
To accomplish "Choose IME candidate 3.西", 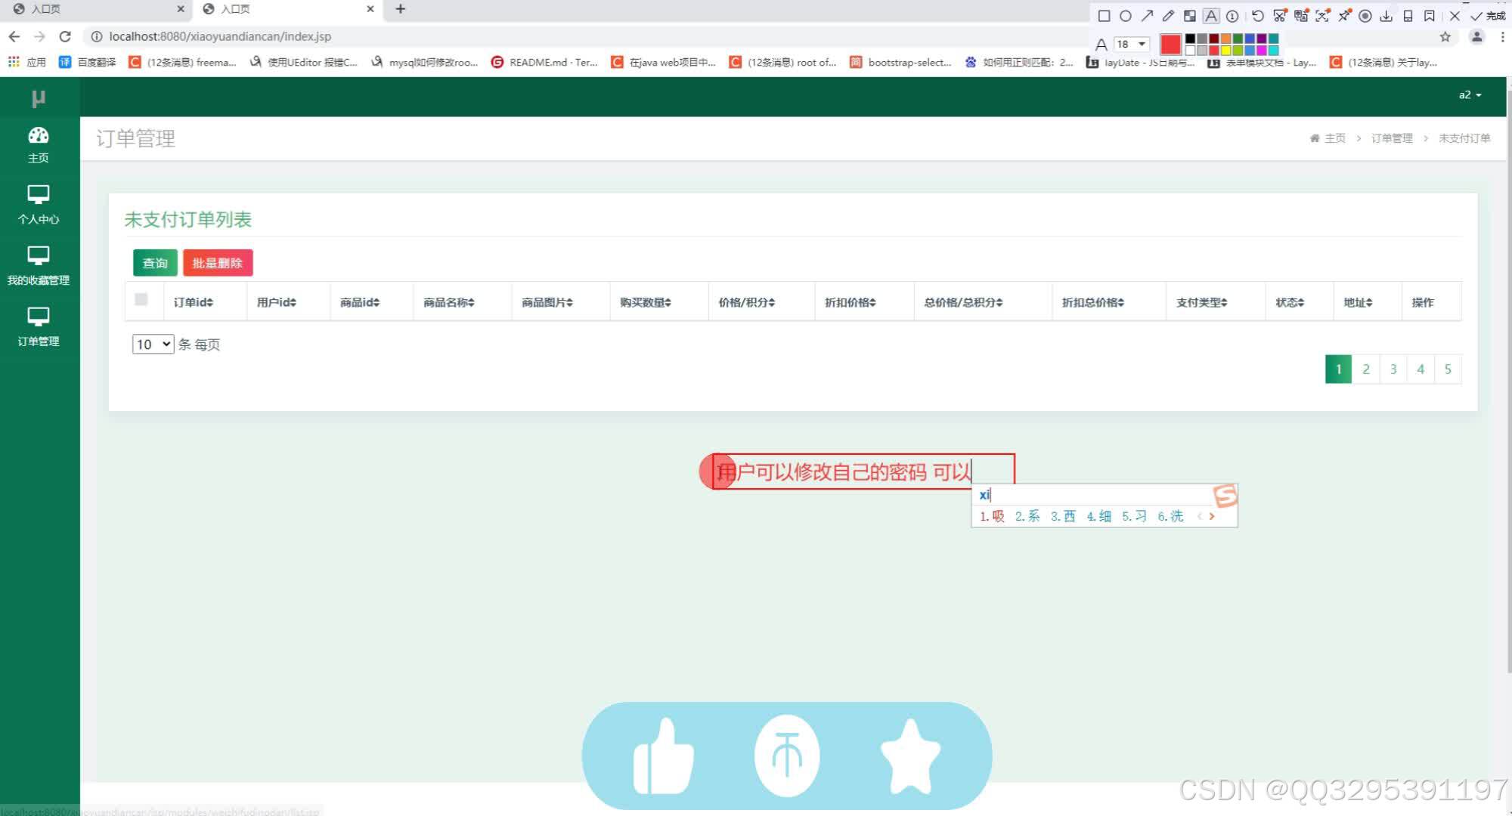I will 1063,516.
